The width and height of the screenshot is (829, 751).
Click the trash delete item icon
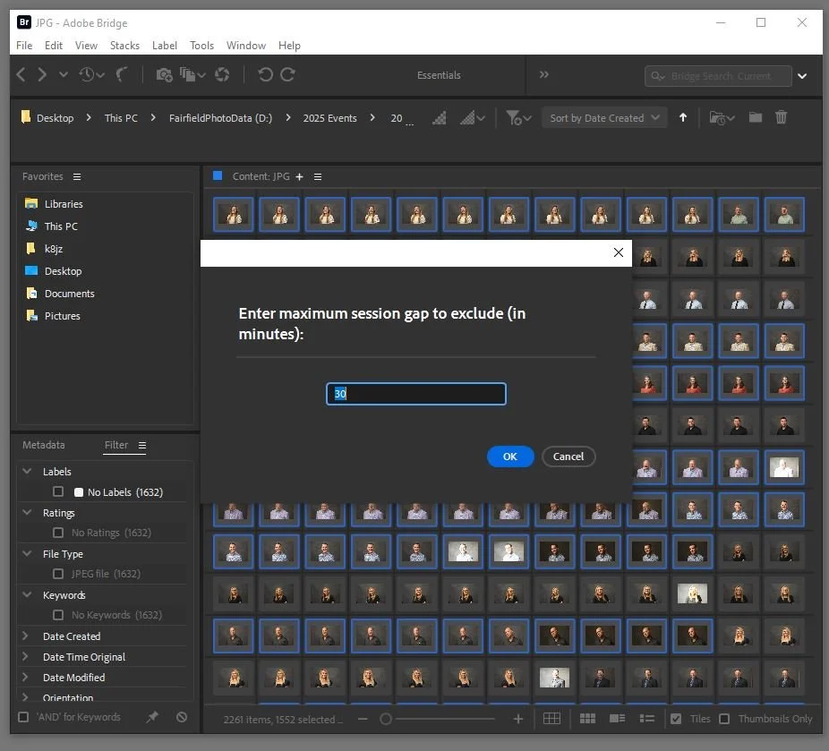click(782, 117)
